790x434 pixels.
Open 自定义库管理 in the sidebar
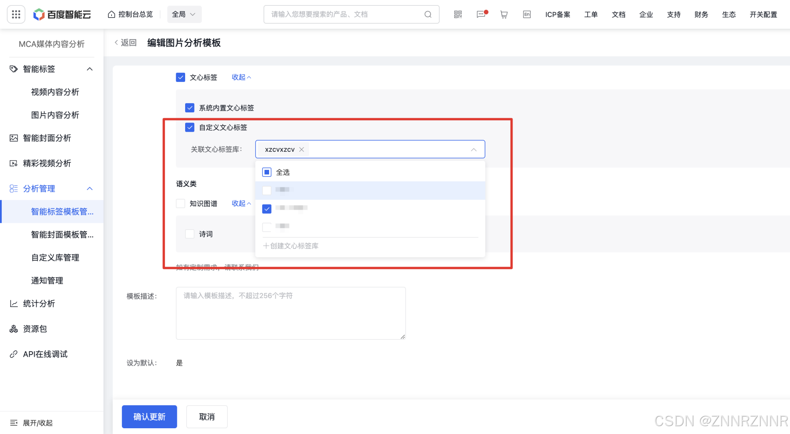coord(55,258)
